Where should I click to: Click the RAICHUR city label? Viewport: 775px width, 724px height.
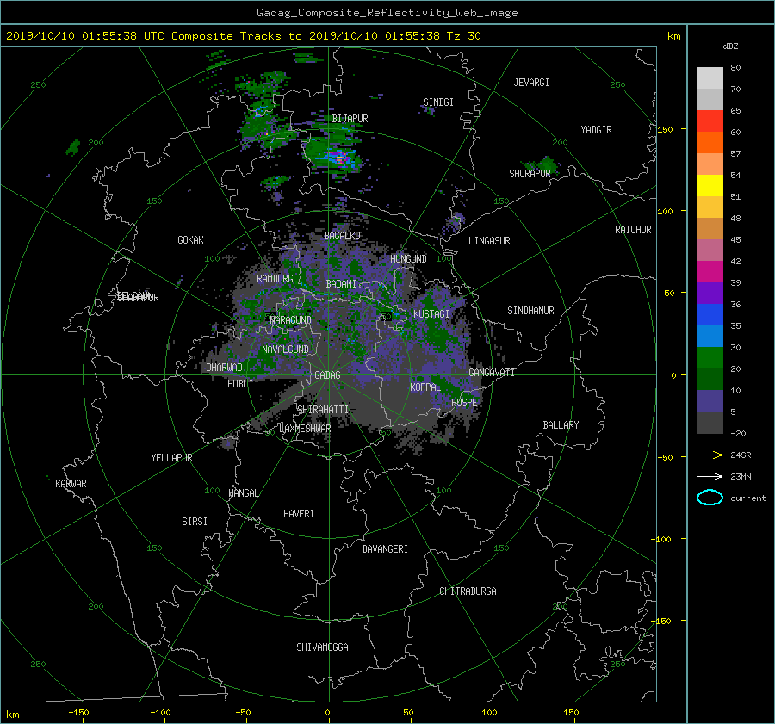click(633, 230)
